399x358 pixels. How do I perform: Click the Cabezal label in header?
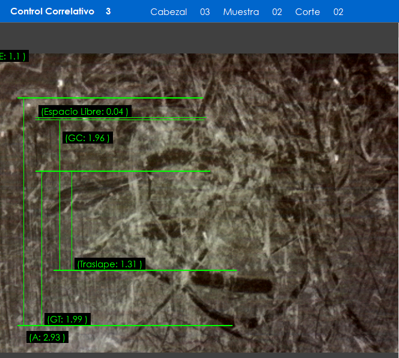click(168, 12)
